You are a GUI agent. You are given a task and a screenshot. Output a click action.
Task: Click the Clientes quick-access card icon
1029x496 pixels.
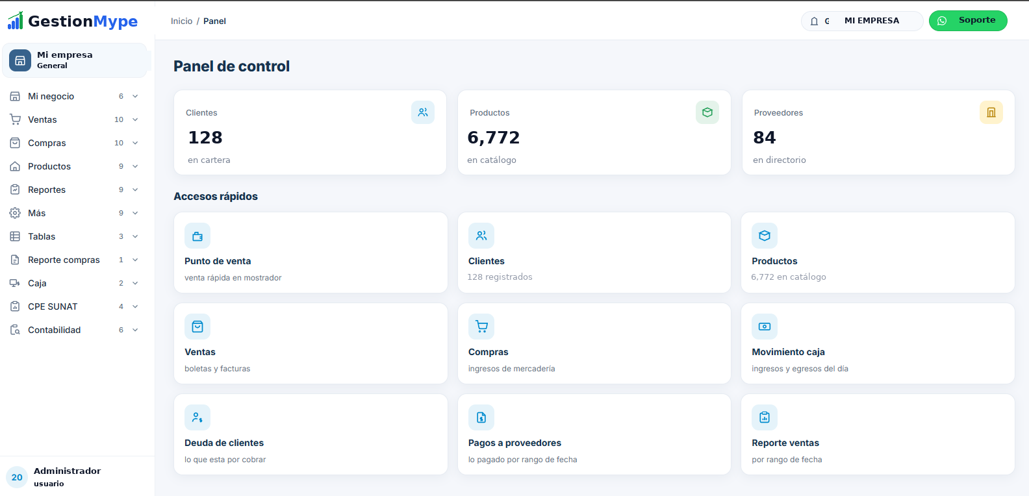(x=481, y=236)
